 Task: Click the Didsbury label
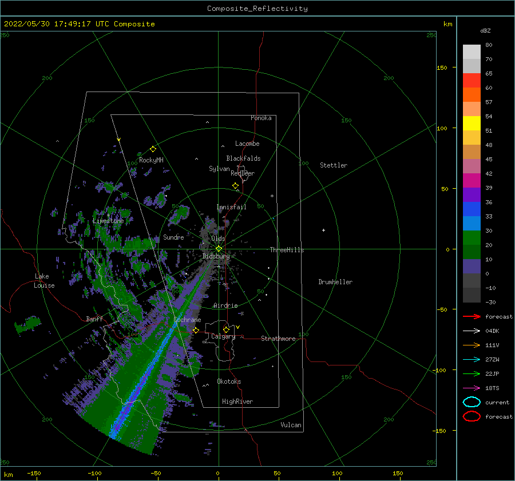click(216, 256)
